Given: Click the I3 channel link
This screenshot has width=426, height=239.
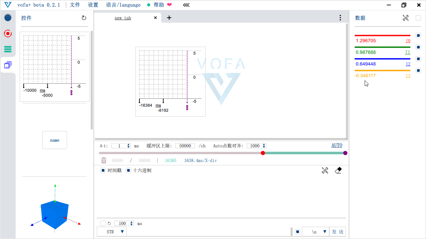Looking at the screenshot, I should (x=408, y=76).
